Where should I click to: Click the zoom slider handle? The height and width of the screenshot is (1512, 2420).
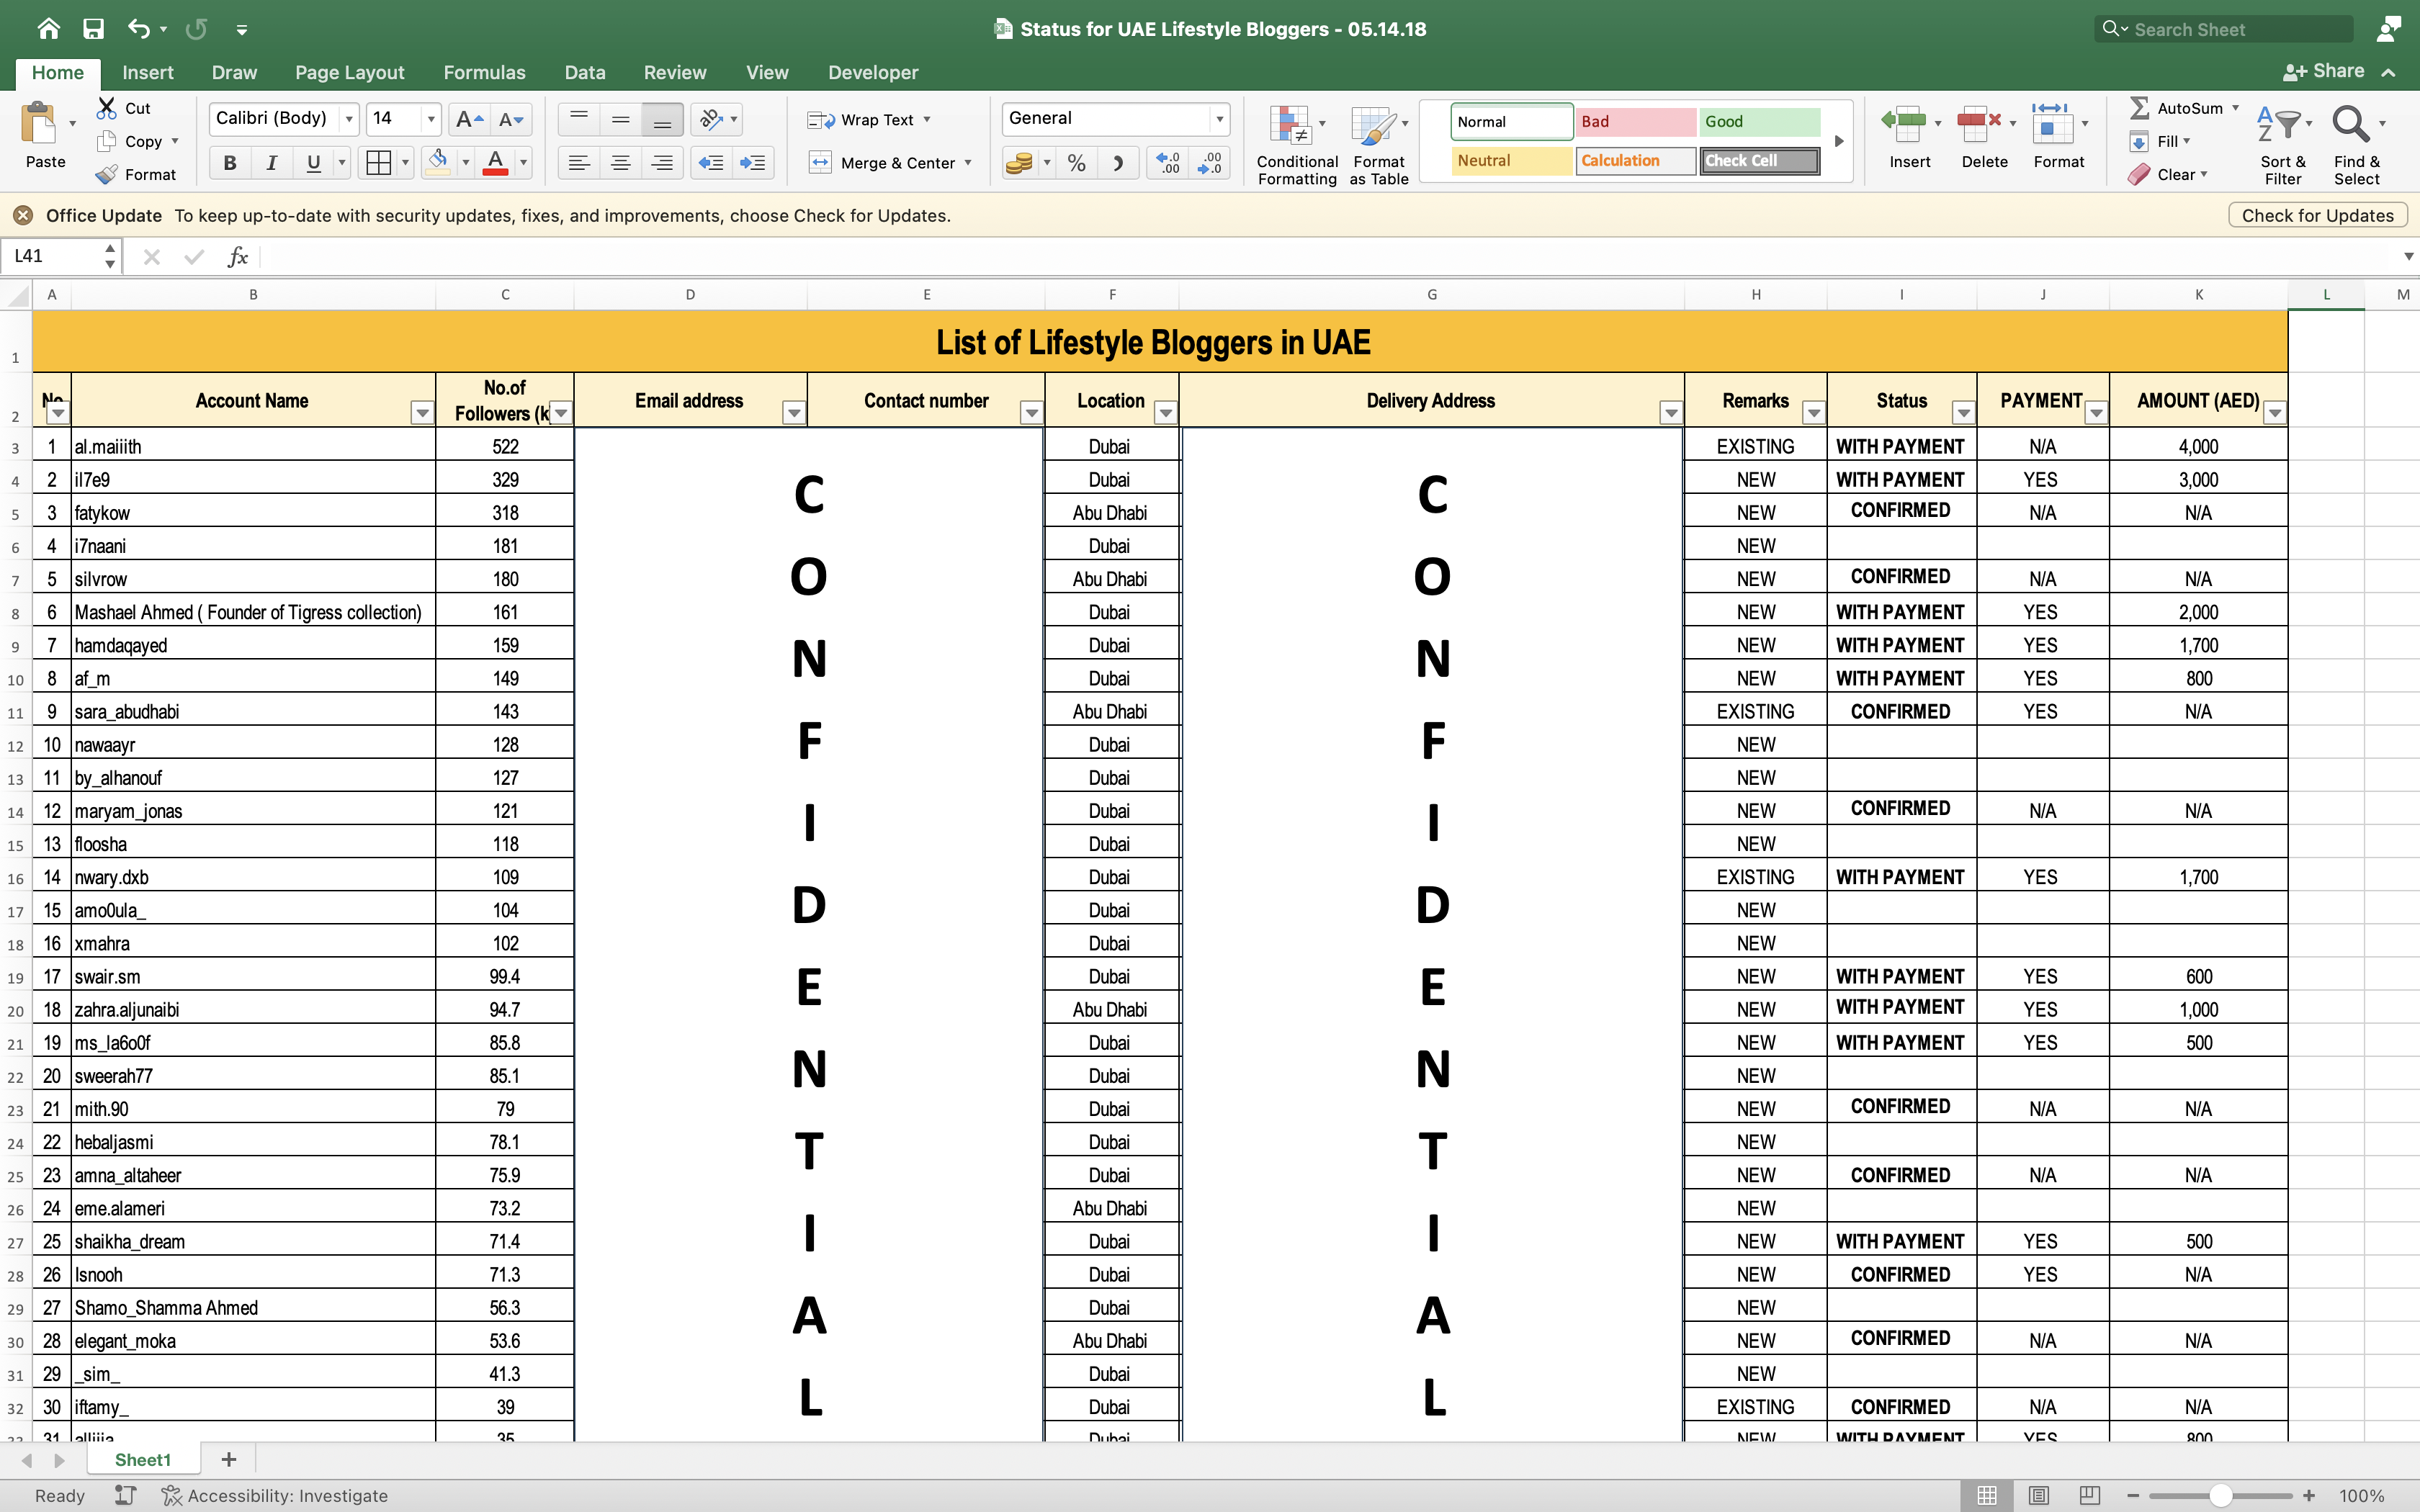(2221, 1495)
